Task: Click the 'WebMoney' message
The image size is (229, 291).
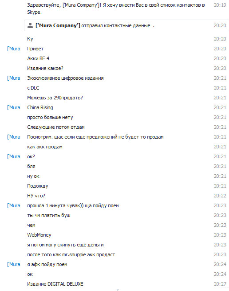Action: (x=39, y=235)
